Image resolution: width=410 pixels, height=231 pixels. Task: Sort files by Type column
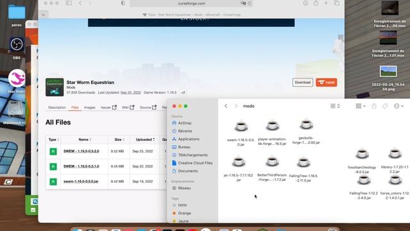54,140
